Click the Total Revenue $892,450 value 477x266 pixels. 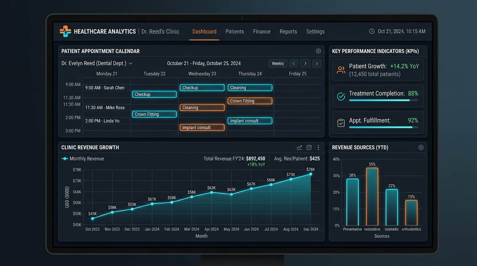tap(255, 159)
